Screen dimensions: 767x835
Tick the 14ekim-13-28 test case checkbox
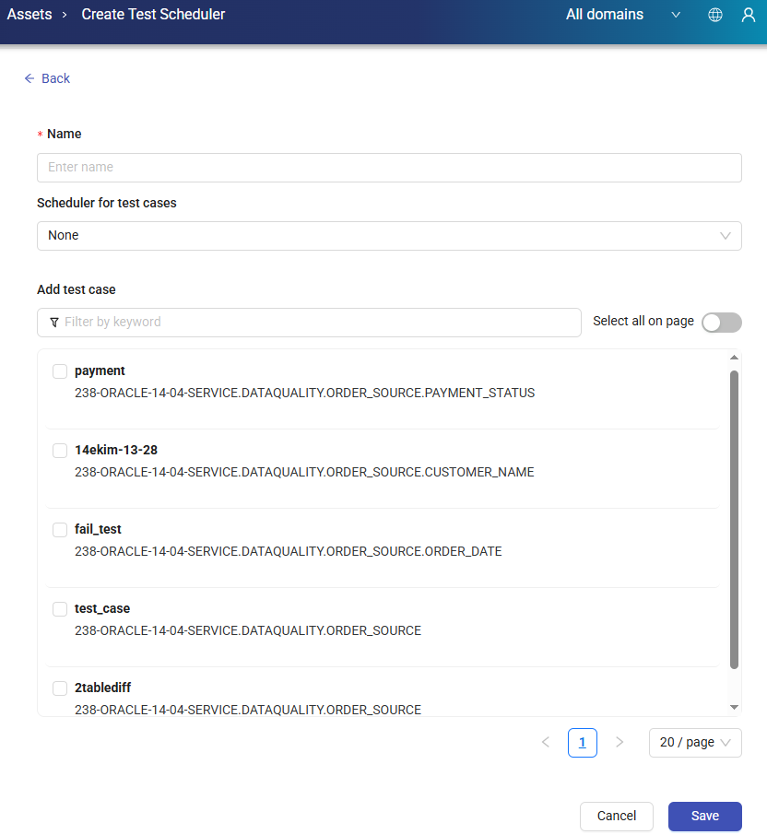(60, 451)
